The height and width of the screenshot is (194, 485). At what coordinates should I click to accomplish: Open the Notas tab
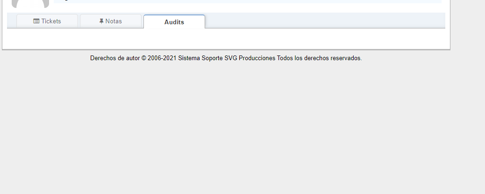coord(111,21)
